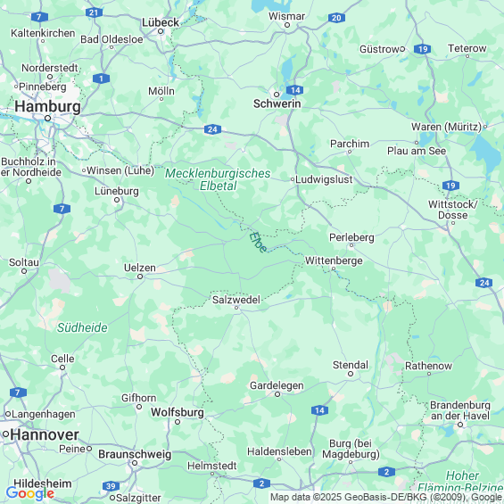Image resolution: width=504 pixels, height=504 pixels.
Task: Click the A14 shield beside Schwerin
Action: [295, 90]
